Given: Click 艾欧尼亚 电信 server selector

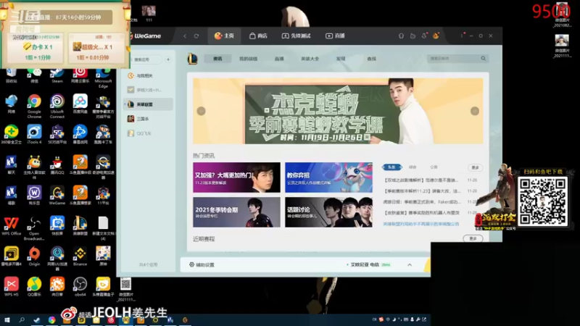Looking at the screenshot, I should tap(368, 264).
